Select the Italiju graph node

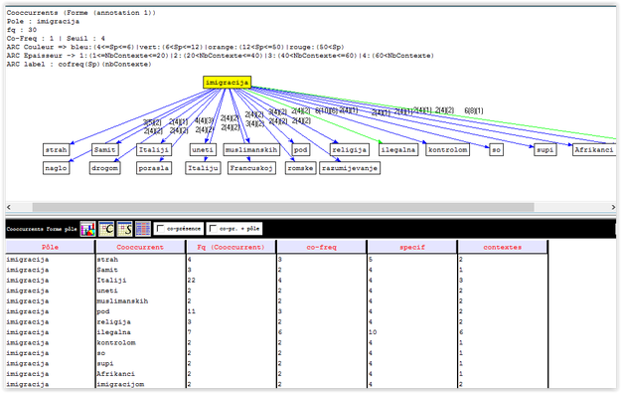pyautogui.click(x=203, y=168)
